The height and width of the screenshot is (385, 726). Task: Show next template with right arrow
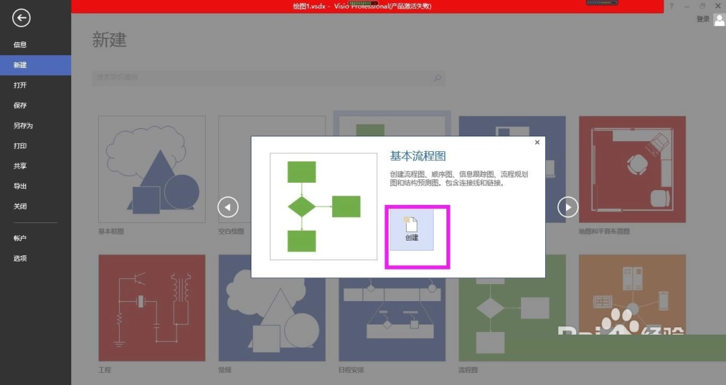567,207
